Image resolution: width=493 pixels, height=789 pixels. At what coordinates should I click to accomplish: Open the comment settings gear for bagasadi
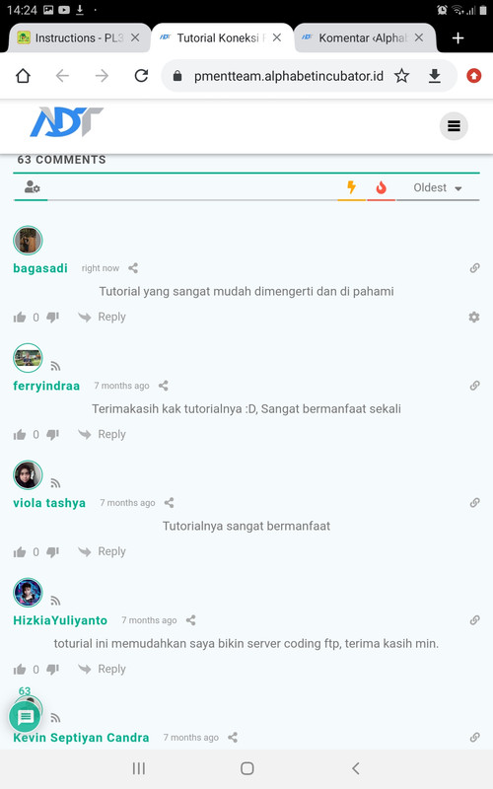(x=474, y=317)
